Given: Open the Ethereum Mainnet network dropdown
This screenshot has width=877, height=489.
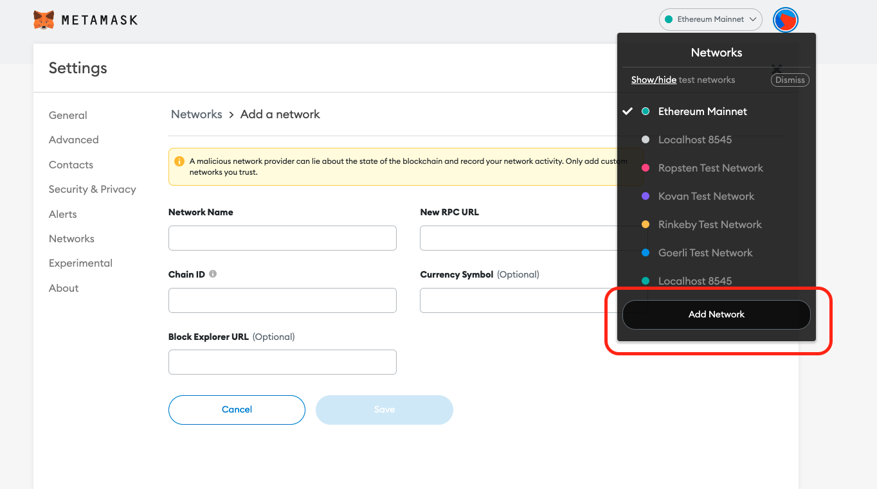Looking at the screenshot, I should [710, 19].
